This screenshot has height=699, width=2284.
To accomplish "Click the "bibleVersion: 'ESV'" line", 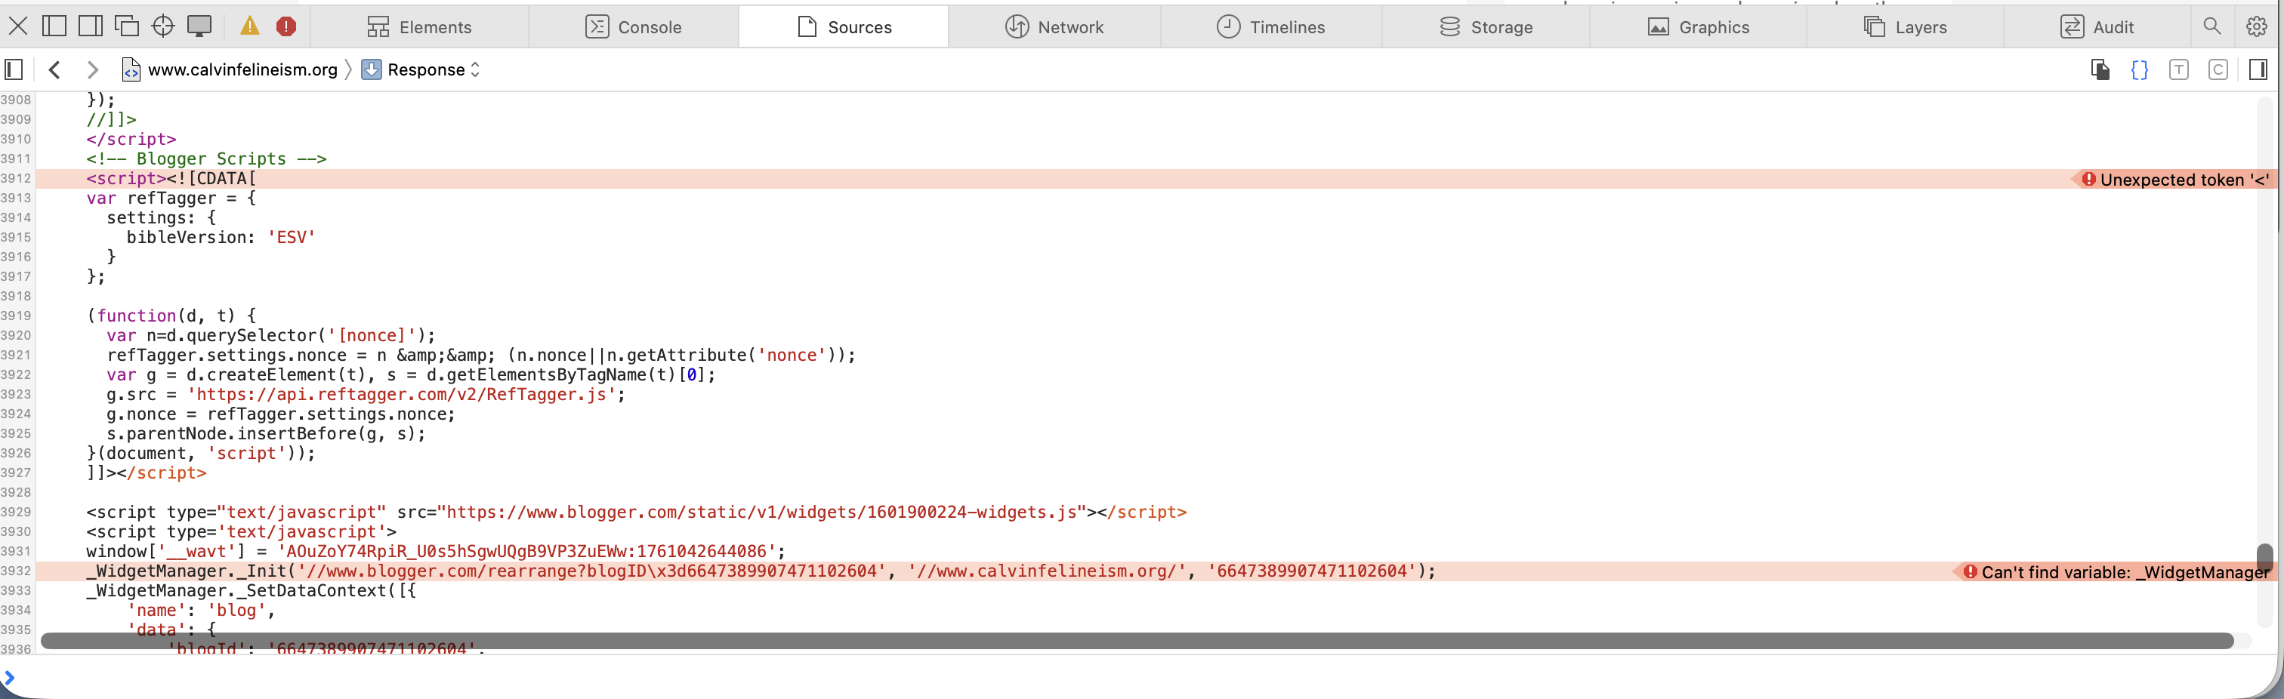I will click(x=221, y=236).
